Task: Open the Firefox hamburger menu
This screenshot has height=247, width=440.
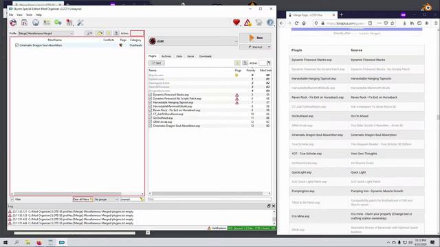Action: (x=436, y=23)
